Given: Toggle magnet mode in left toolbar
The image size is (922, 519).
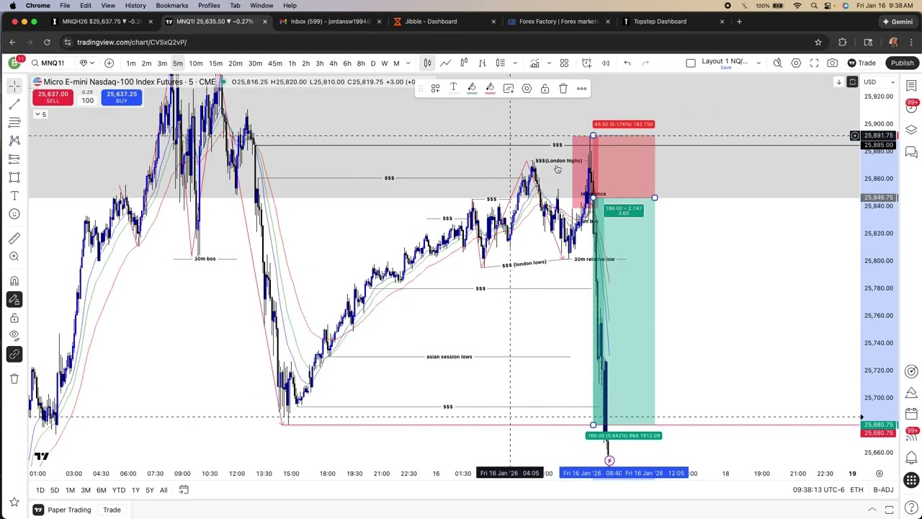Looking at the screenshot, I should pos(14,281).
